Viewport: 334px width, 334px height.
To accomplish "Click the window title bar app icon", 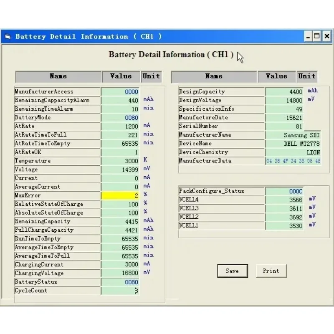I will [x=8, y=37].
